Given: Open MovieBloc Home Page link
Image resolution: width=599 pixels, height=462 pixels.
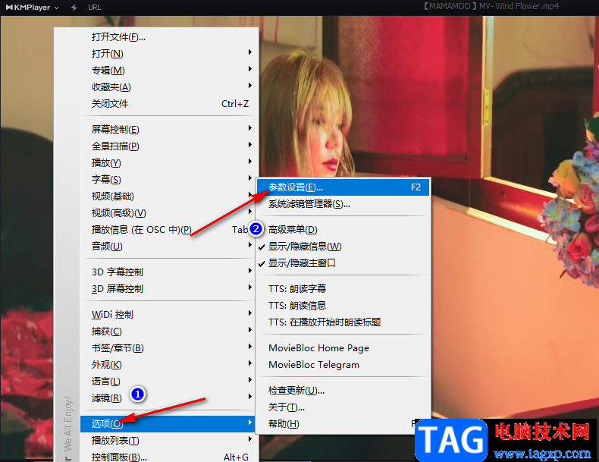Looking at the screenshot, I should (x=343, y=348).
